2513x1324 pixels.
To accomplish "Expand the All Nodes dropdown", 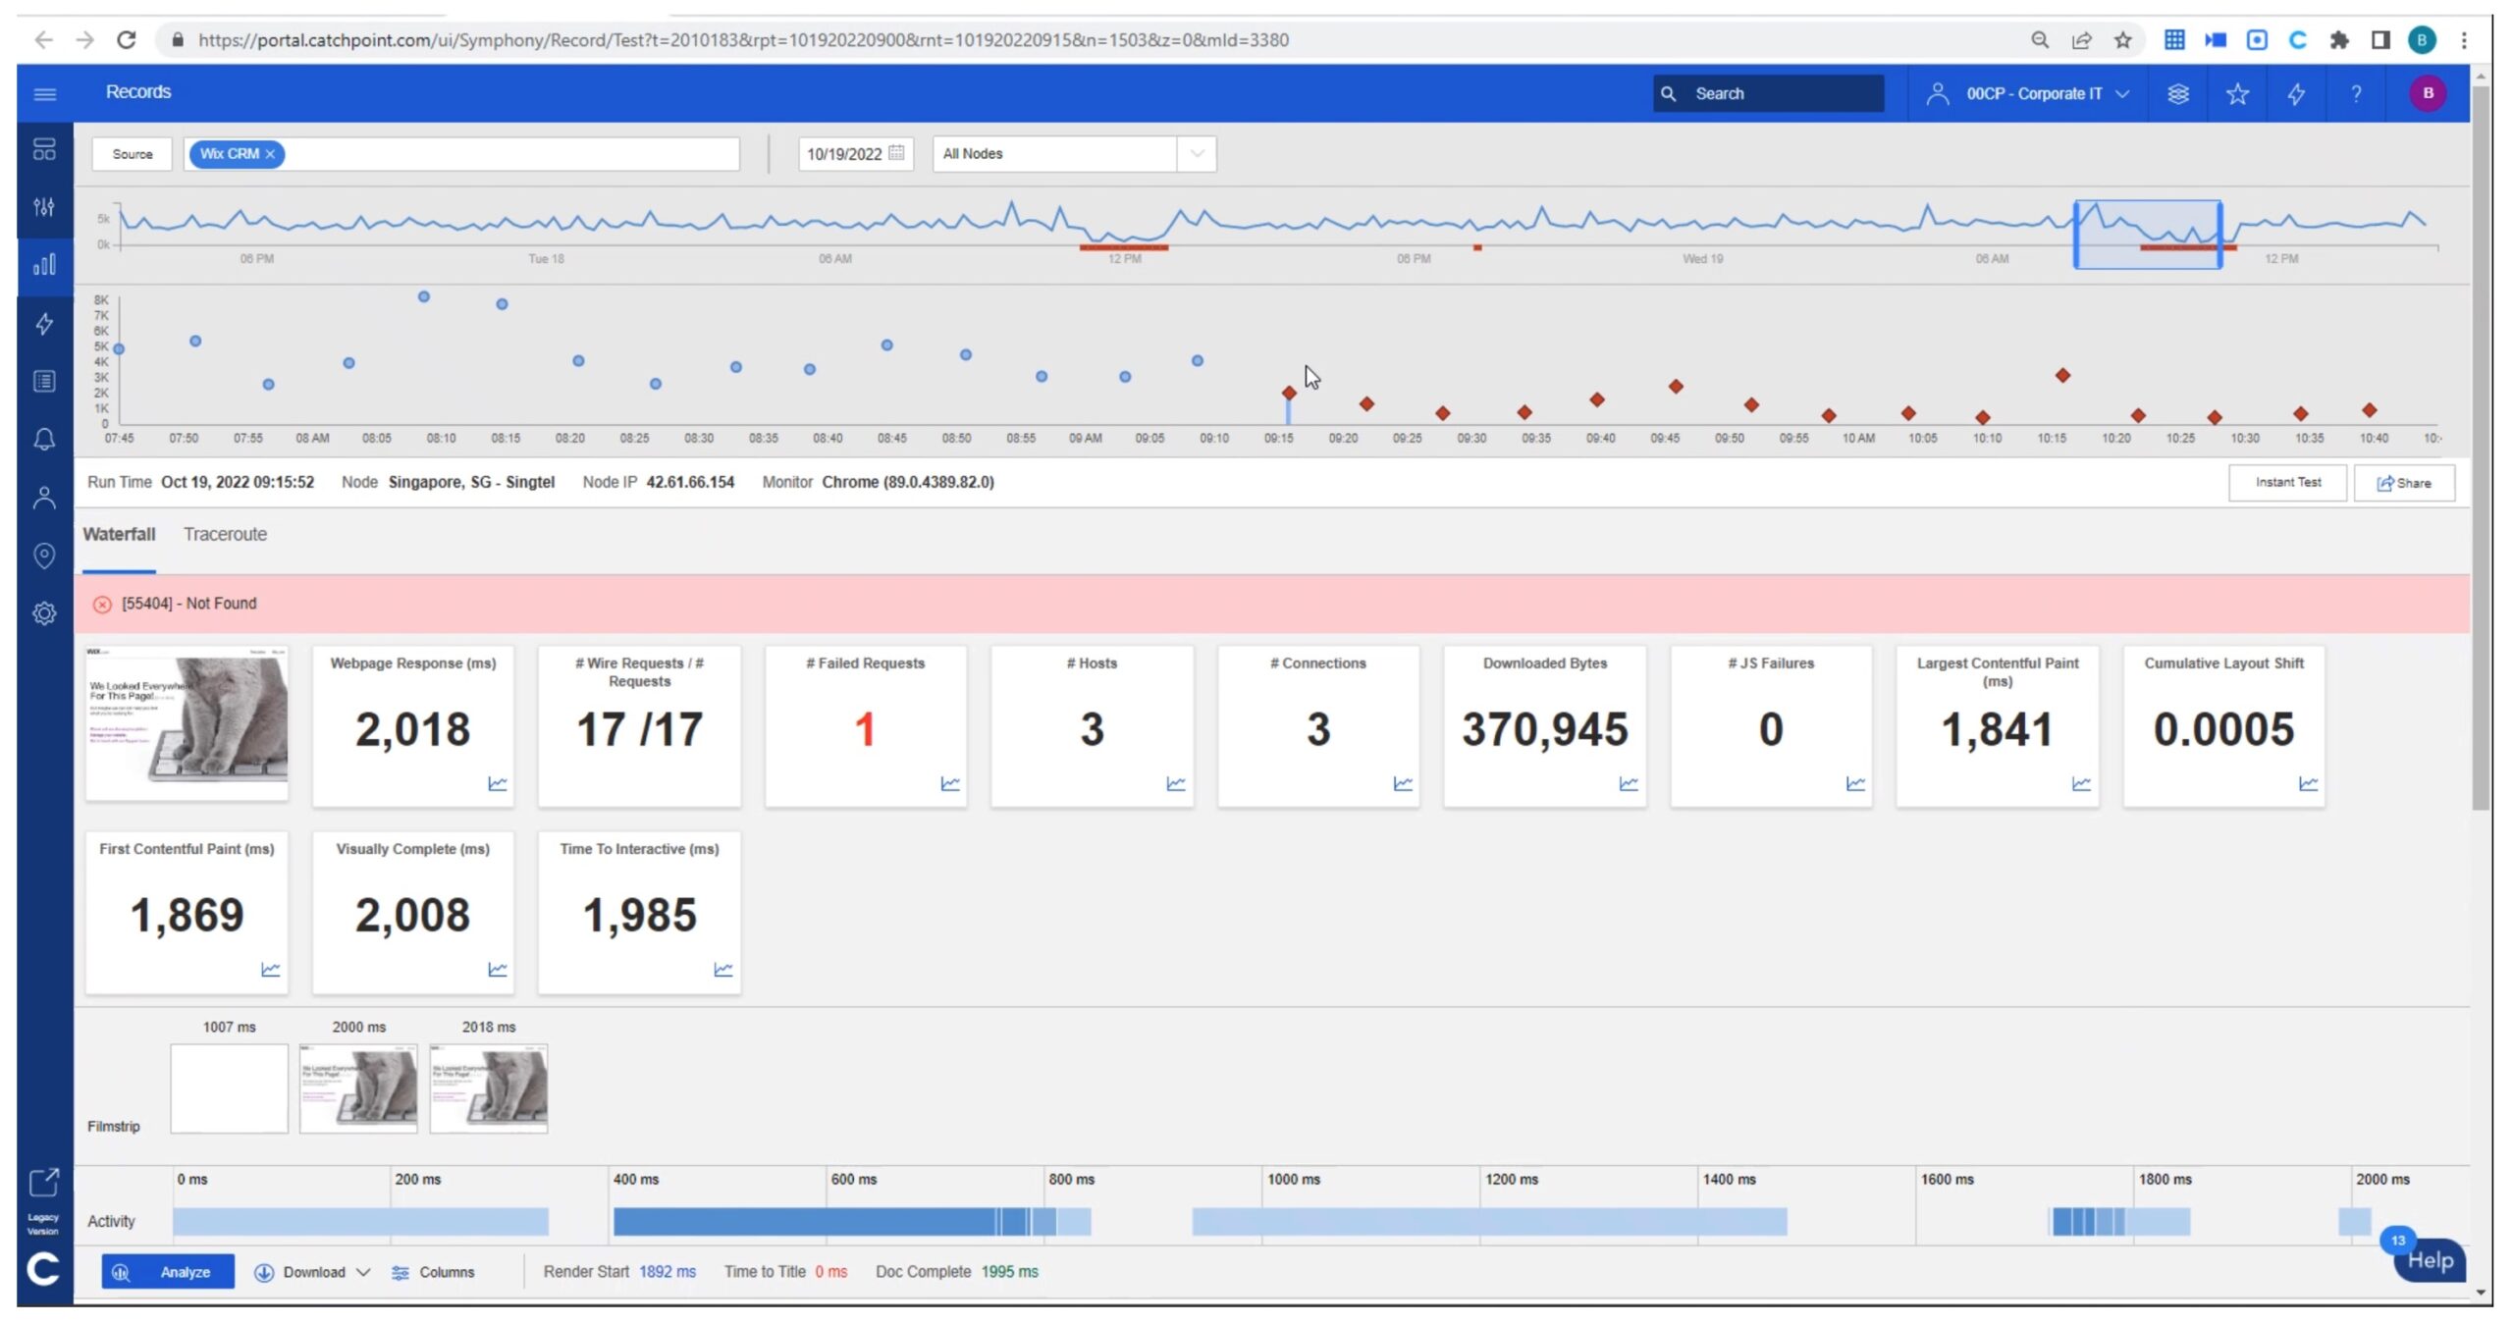I will coord(1196,153).
